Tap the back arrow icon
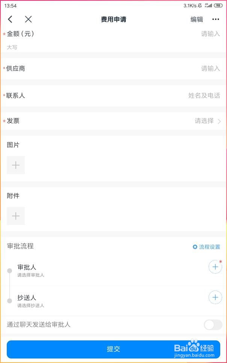This screenshot has width=227, height=363. point(10,20)
